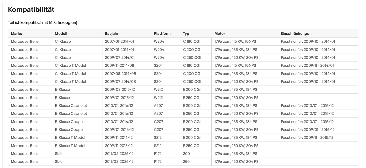Select the 2009/01-2016/12 Baujahr cell
Screen dimensions: 366x168
click(x=119, y=130)
